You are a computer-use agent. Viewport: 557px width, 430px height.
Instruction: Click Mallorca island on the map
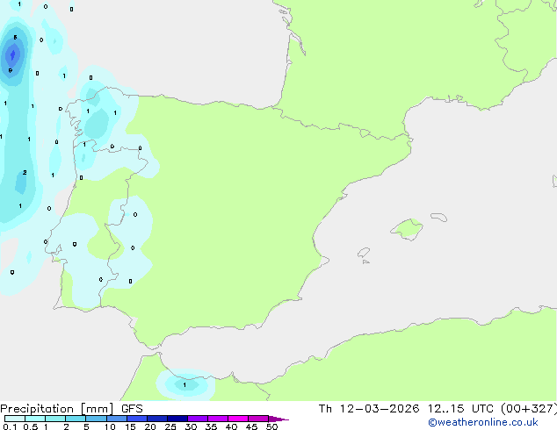click(x=408, y=229)
